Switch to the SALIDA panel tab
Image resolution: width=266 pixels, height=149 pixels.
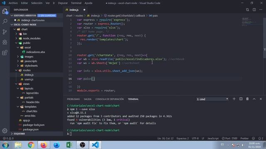(x=88, y=99)
